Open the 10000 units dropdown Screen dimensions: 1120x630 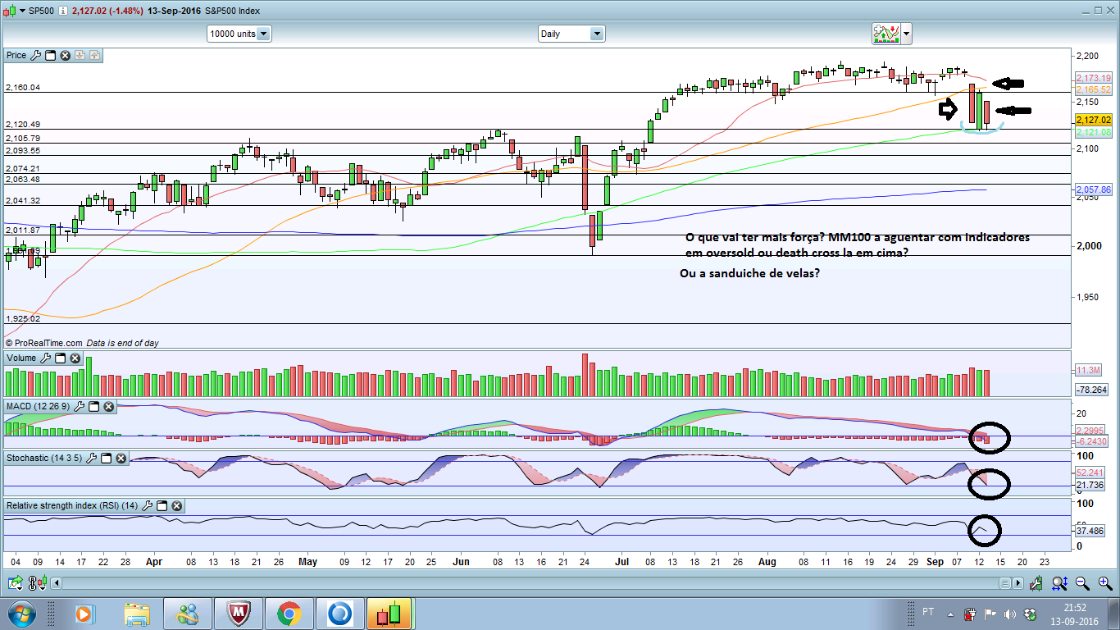tap(239, 34)
